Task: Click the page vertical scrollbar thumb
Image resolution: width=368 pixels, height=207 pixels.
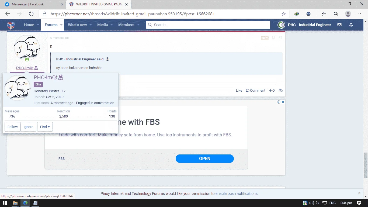Action: [366, 165]
